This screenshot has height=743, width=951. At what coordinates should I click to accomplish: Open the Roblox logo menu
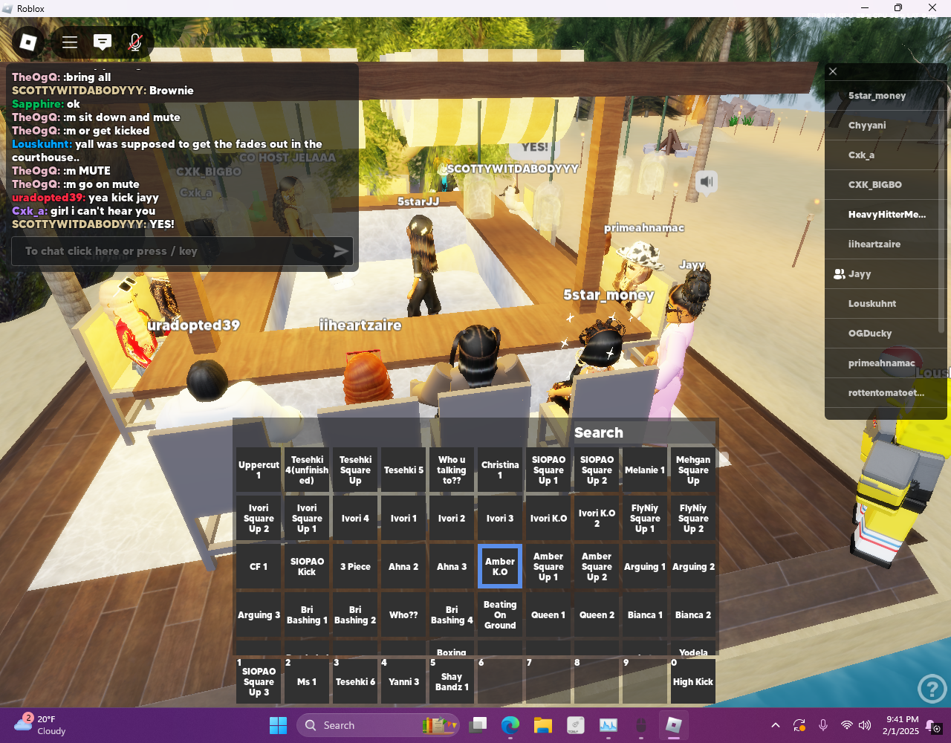click(28, 42)
